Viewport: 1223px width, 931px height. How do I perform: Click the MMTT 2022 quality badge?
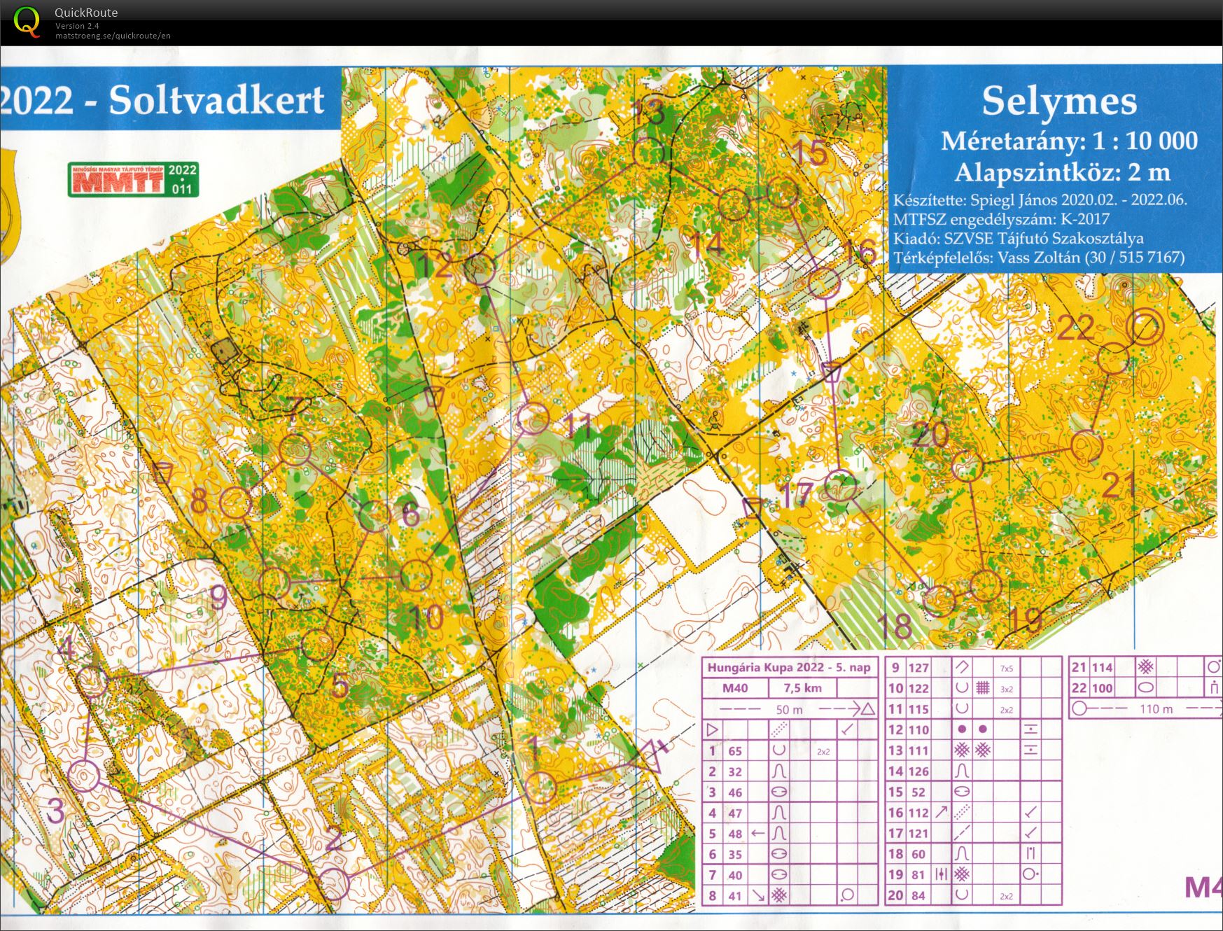coord(133,179)
